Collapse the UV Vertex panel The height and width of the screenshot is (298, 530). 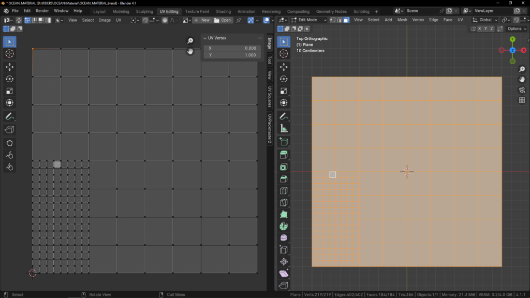pyautogui.click(x=205, y=38)
